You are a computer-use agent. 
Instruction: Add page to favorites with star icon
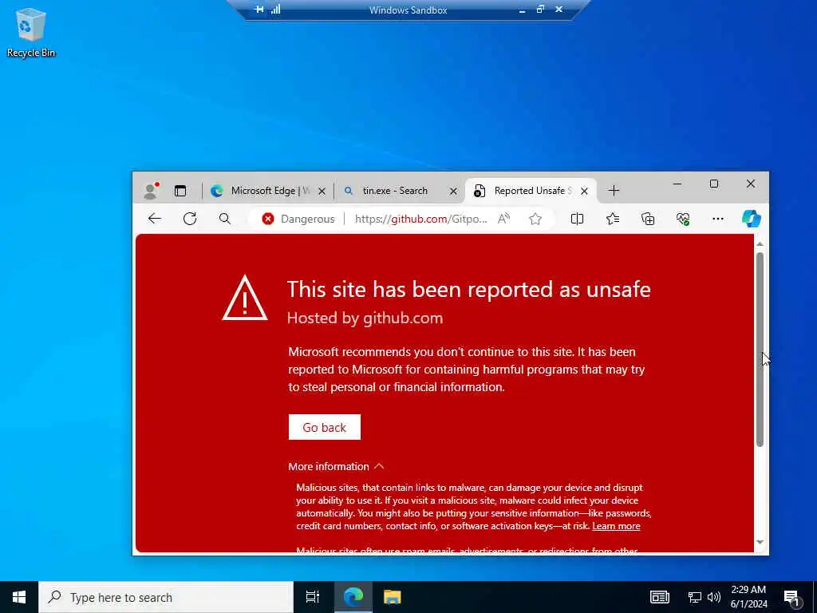[535, 219]
